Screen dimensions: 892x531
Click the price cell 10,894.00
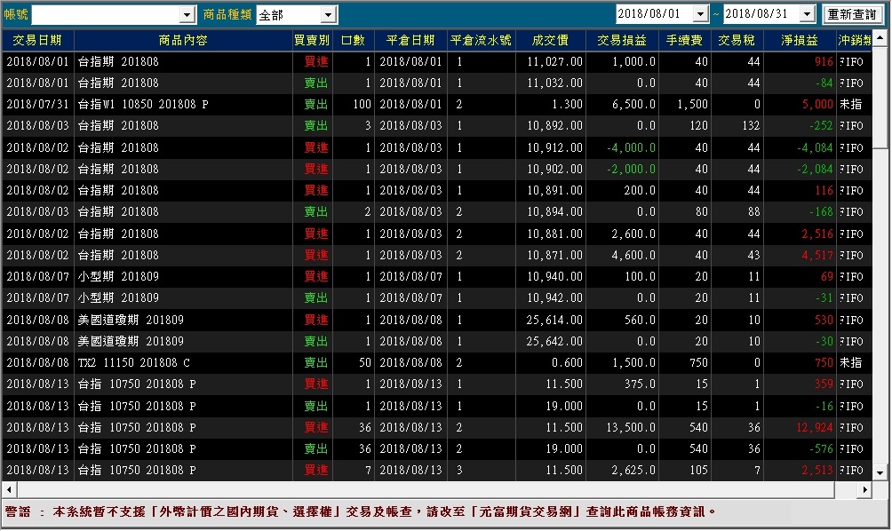(554, 212)
